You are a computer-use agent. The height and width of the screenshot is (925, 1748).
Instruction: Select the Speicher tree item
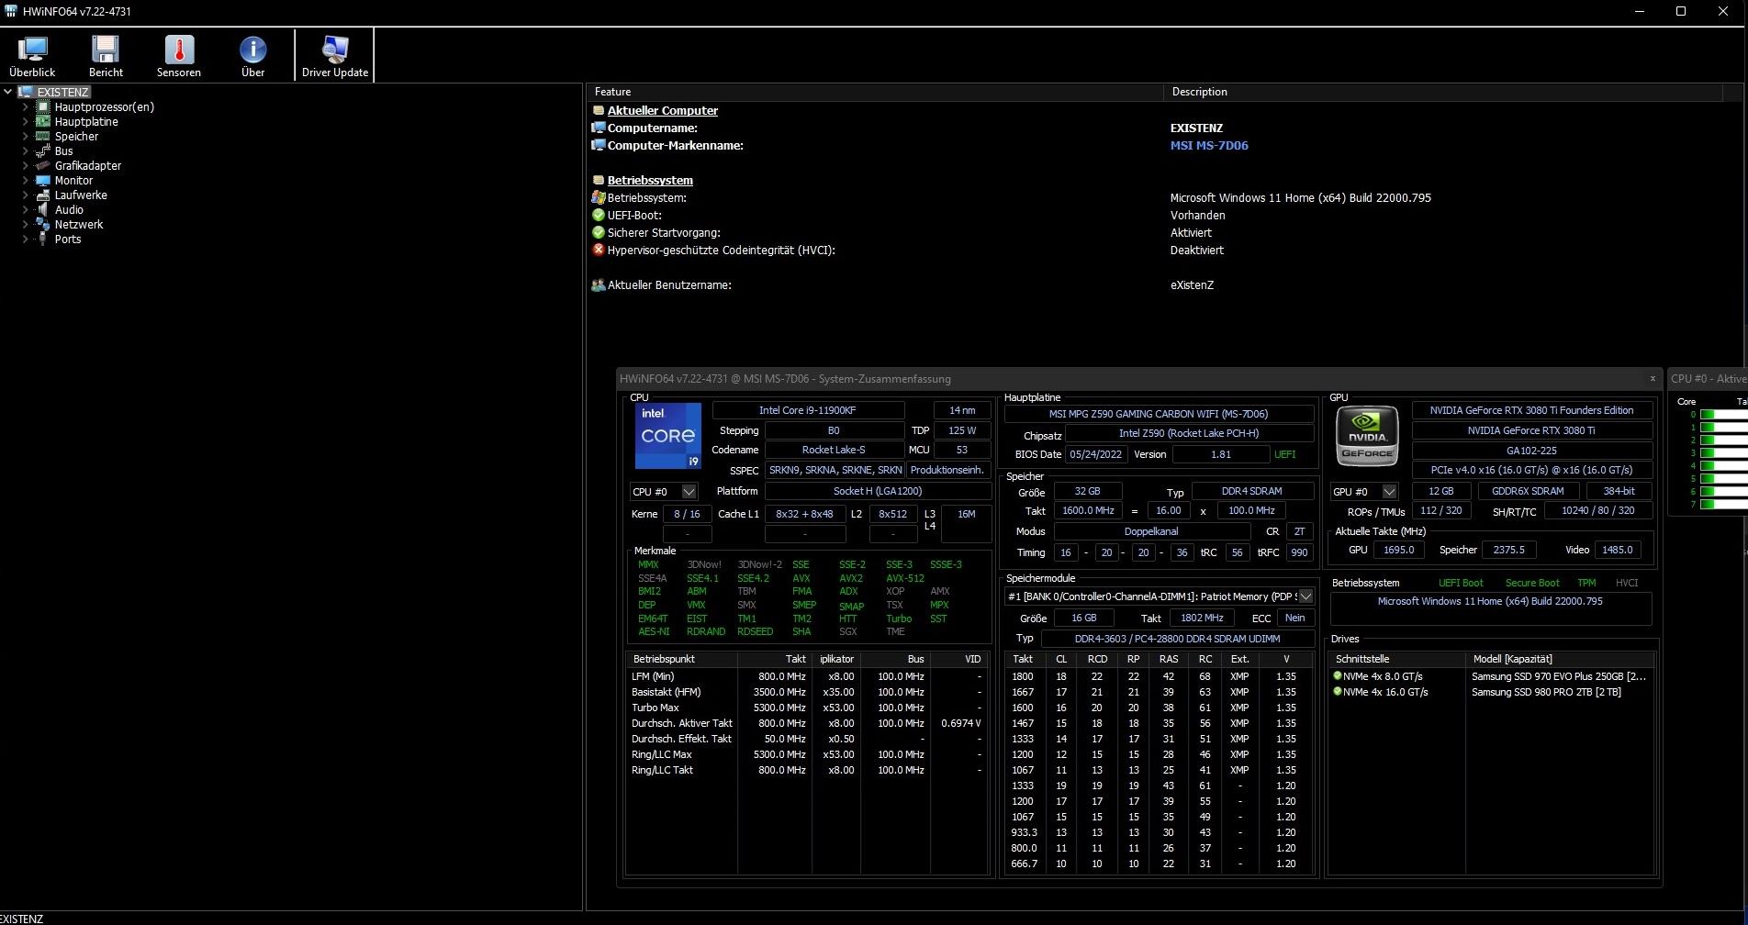click(x=76, y=137)
